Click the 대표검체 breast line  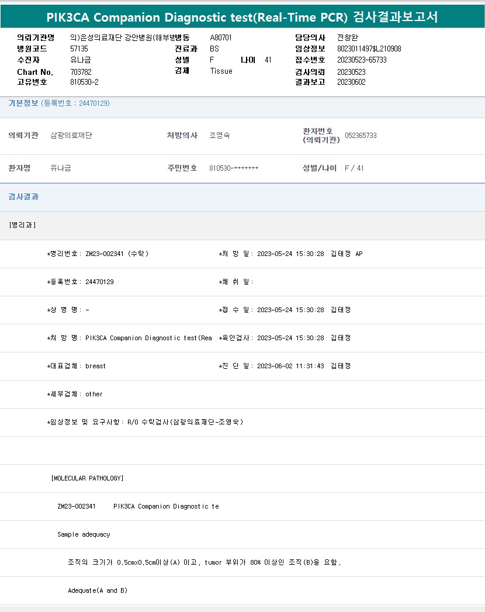click(77, 366)
